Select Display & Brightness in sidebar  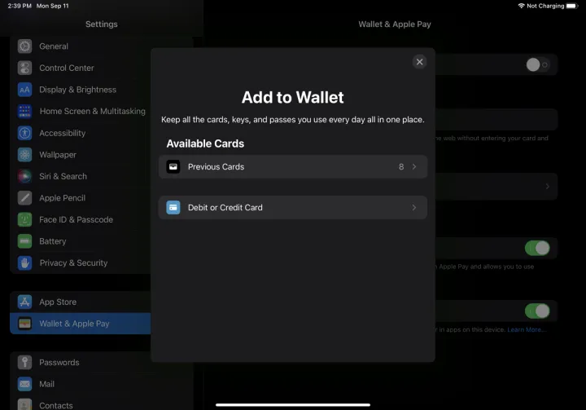[77, 90]
